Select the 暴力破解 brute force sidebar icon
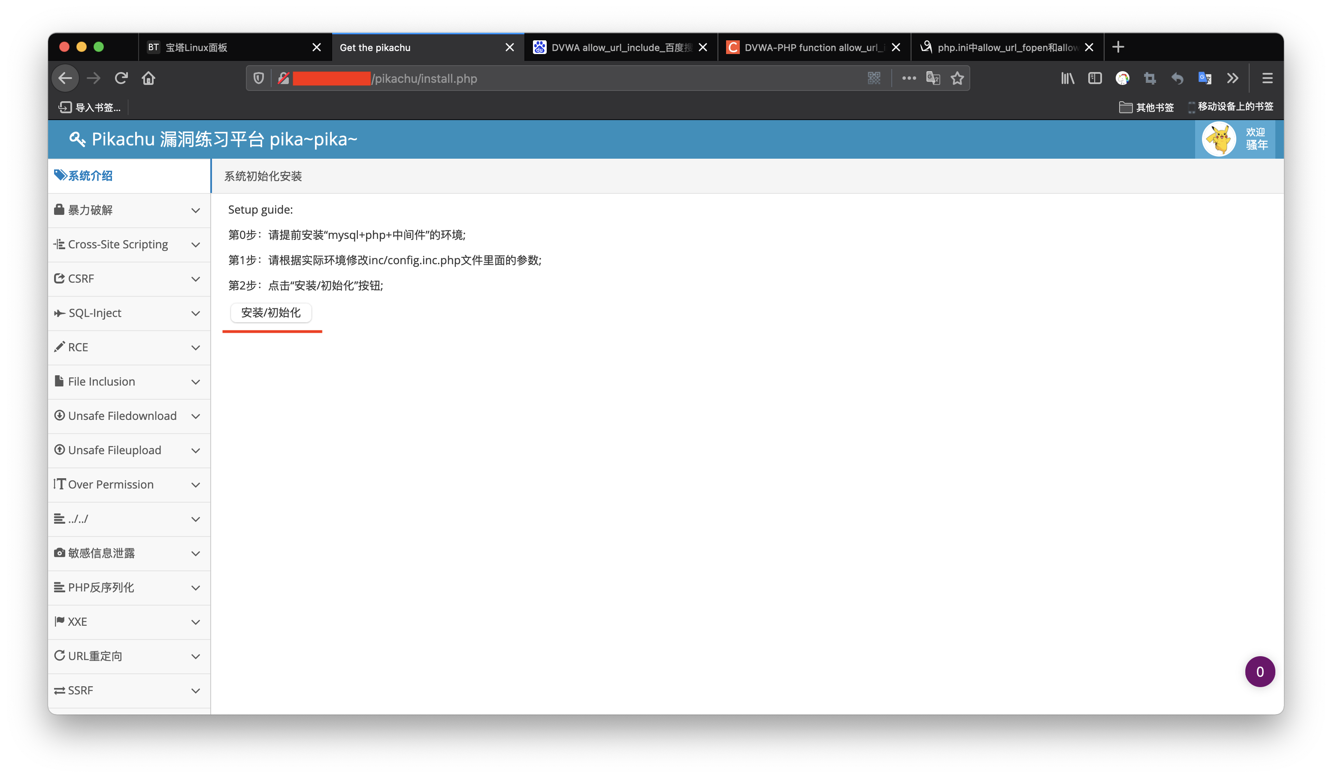 pyautogui.click(x=60, y=209)
